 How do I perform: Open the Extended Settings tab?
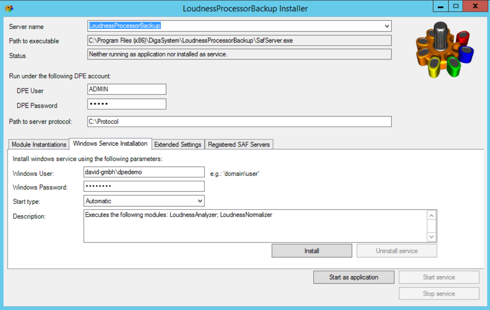point(178,144)
